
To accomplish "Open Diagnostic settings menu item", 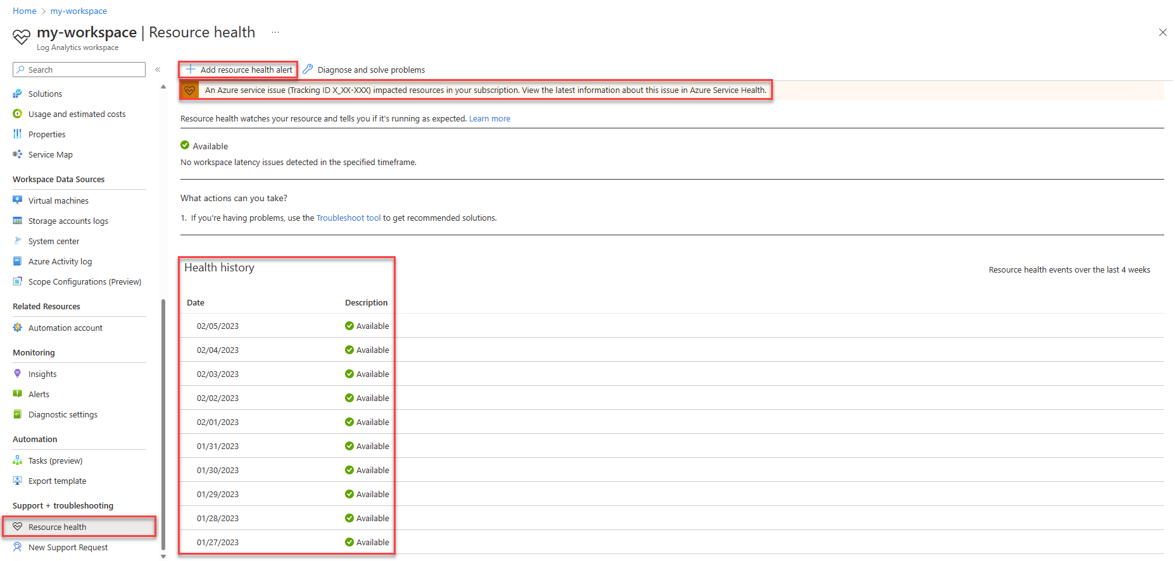I will [x=63, y=414].
